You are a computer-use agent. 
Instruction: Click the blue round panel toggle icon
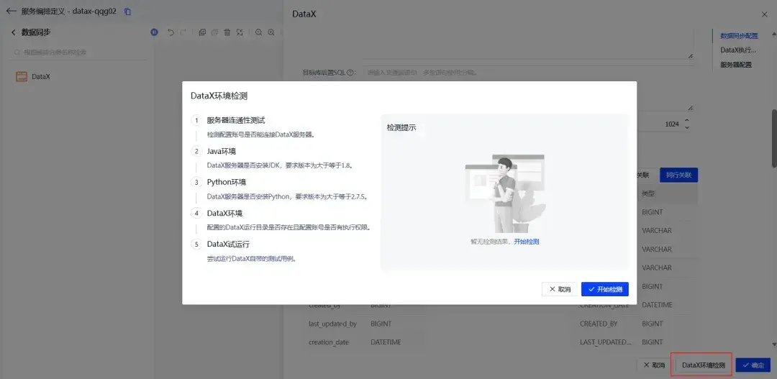pos(154,32)
